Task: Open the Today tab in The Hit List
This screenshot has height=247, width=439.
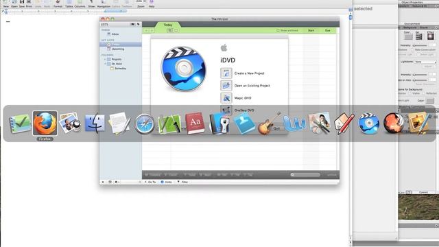Action: [168, 25]
